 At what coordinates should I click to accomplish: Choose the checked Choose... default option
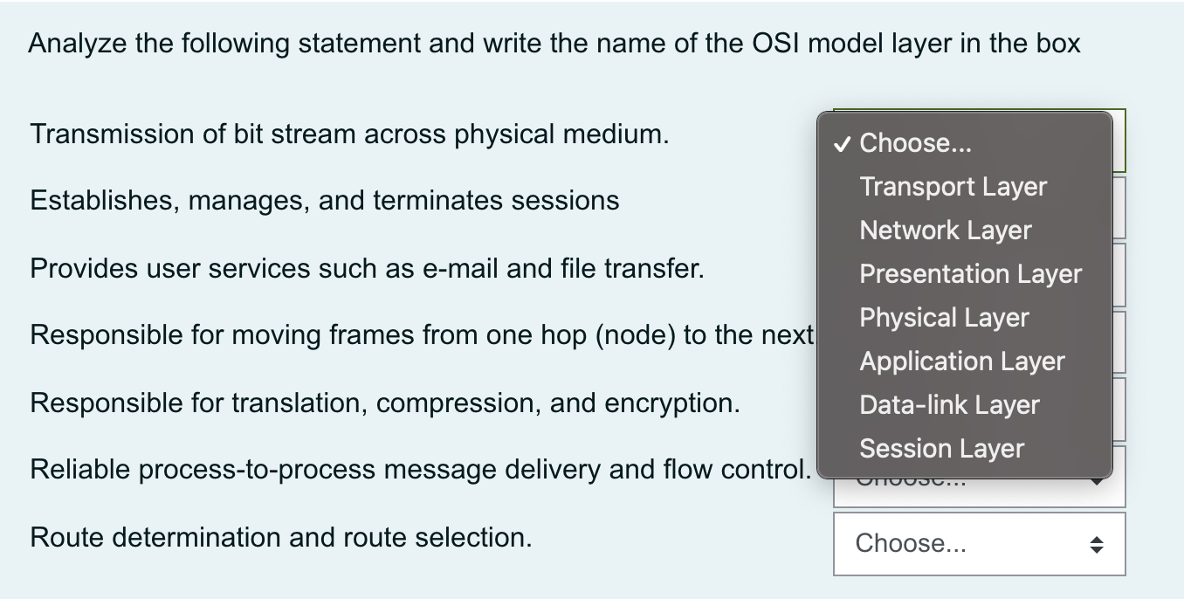915,142
